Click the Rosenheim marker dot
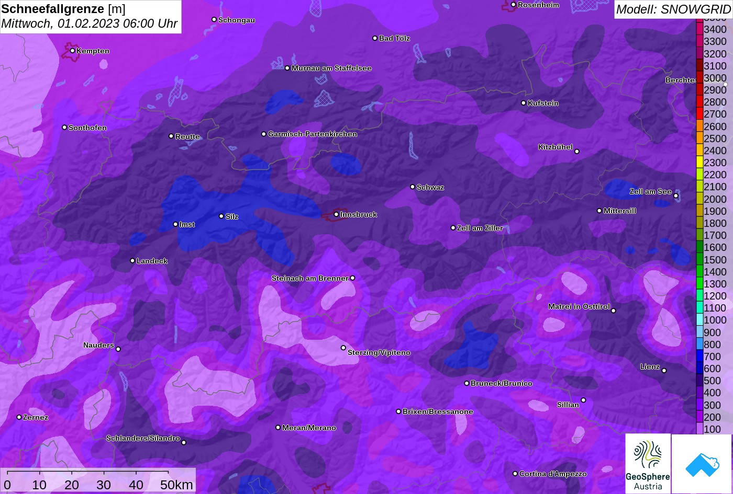Screen dimensions: 733x494 pos(513,5)
